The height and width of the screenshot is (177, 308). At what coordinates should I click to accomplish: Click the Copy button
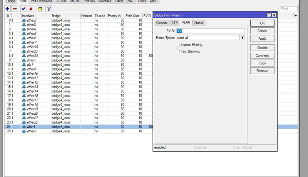[x=262, y=63]
